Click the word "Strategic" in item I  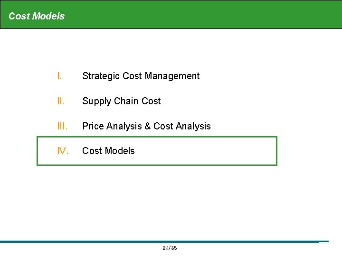click(x=101, y=76)
